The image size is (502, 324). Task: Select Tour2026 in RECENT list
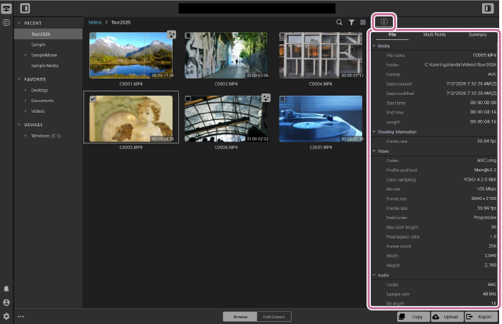[48, 34]
